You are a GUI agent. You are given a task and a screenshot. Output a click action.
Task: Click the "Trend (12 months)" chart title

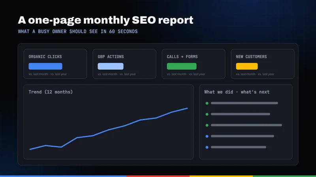click(x=51, y=92)
